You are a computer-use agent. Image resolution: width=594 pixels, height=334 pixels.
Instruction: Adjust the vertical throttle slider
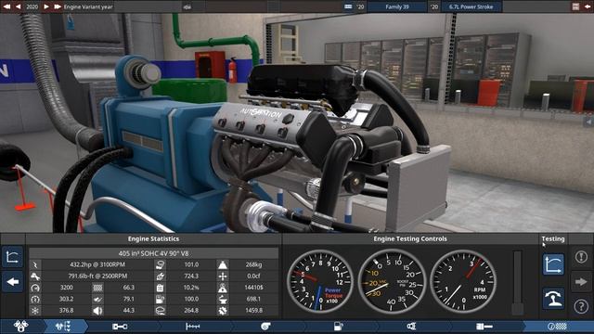518,282
